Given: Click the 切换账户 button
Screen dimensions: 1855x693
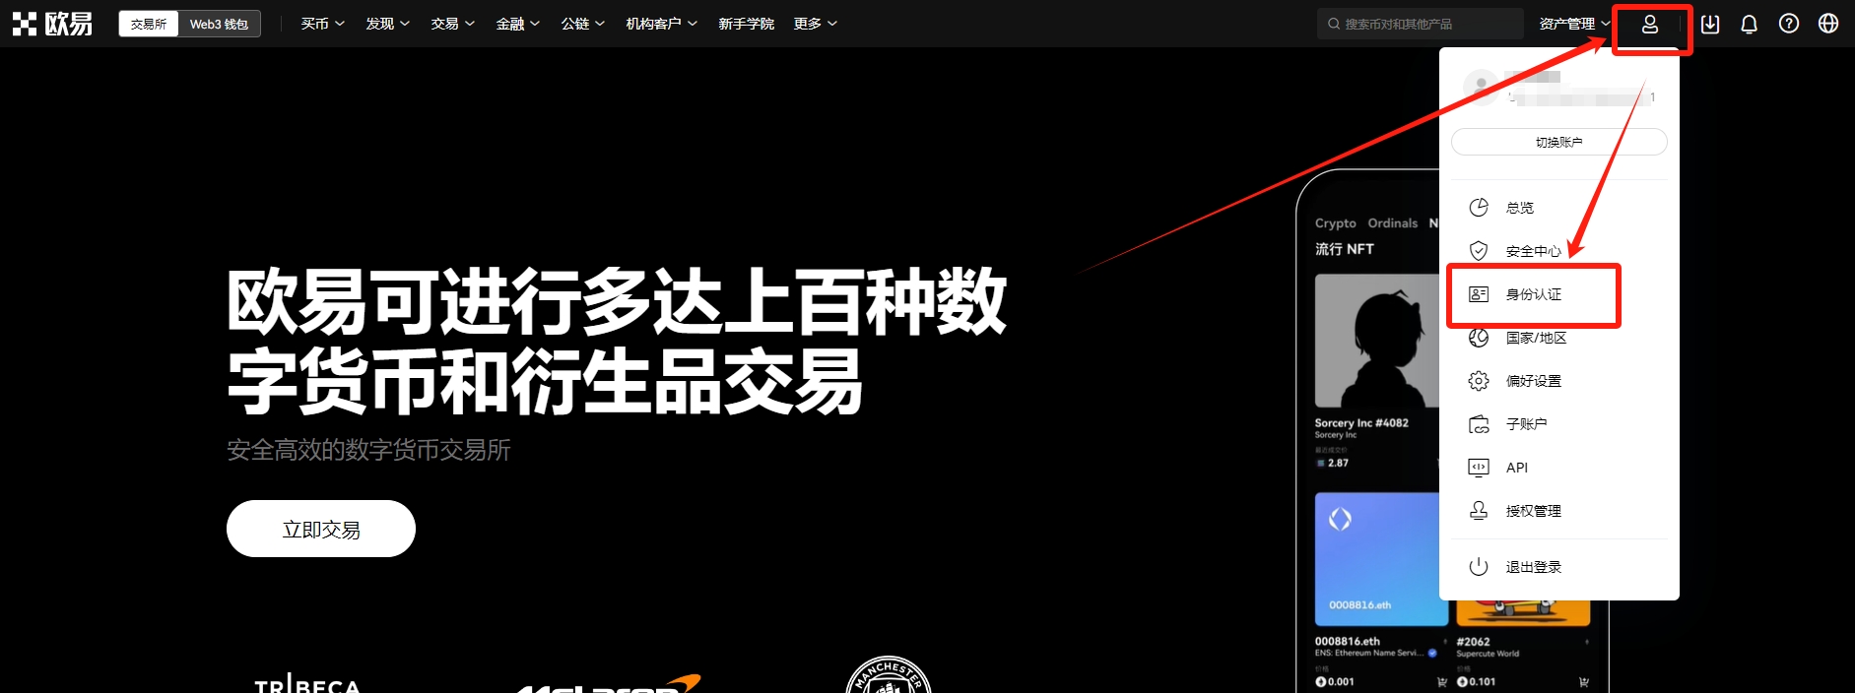Looking at the screenshot, I should (x=1559, y=142).
